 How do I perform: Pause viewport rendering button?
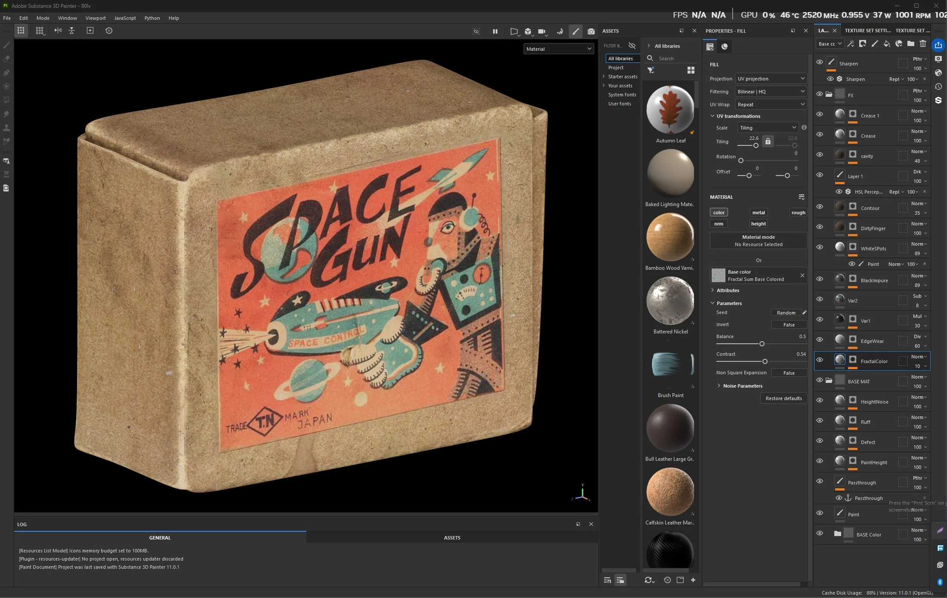(x=495, y=31)
